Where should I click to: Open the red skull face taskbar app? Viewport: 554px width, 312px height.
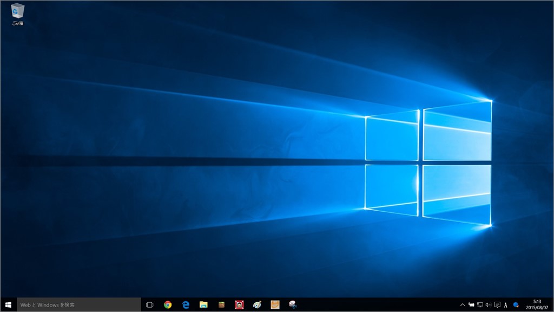click(x=239, y=305)
